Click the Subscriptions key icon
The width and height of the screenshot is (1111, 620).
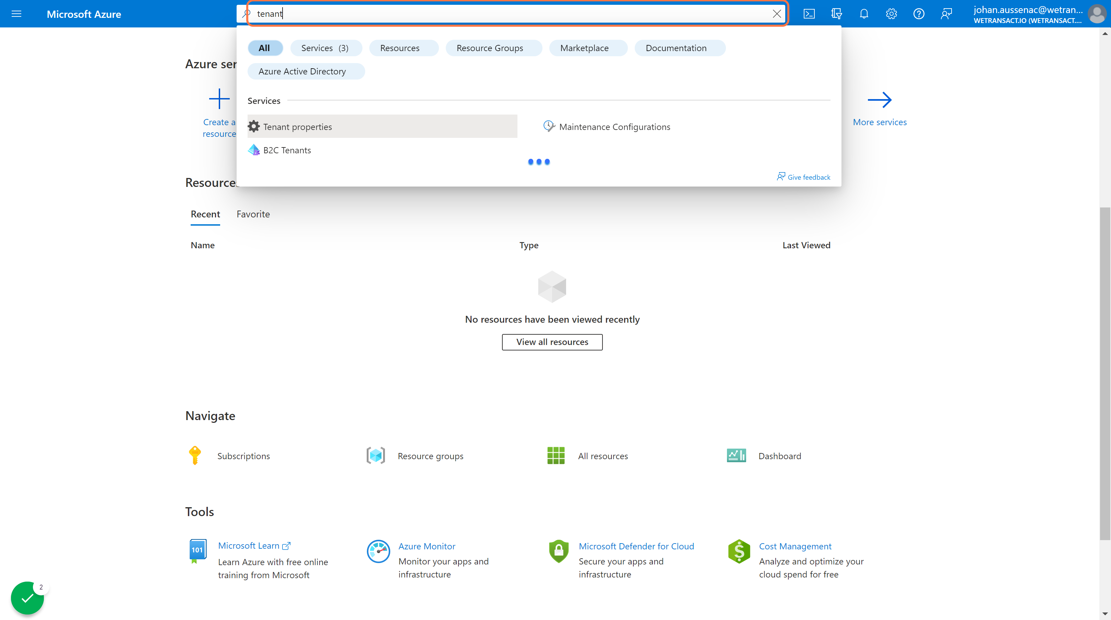(195, 456)
